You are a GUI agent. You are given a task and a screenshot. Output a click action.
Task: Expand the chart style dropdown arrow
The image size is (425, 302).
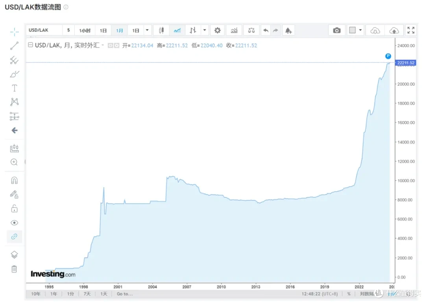(205, 30)
